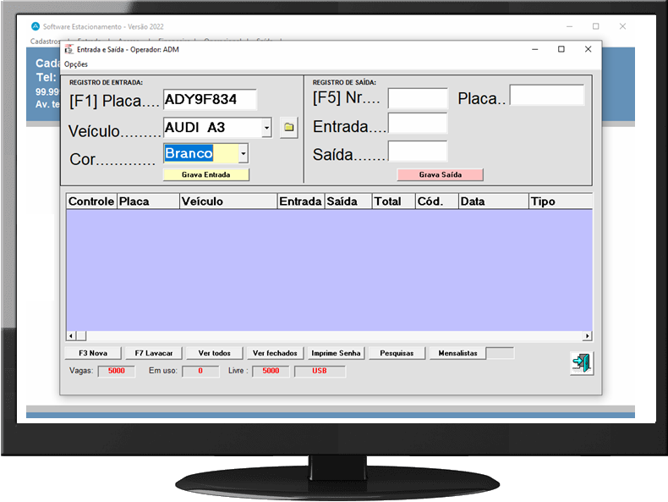Maximize the Entrada e Saída dialog
Viewport: 668px width, 502px height.
(561, 49)
